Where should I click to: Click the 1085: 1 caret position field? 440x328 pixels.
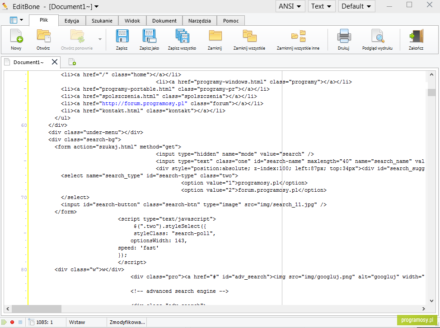tap(47, 322)
